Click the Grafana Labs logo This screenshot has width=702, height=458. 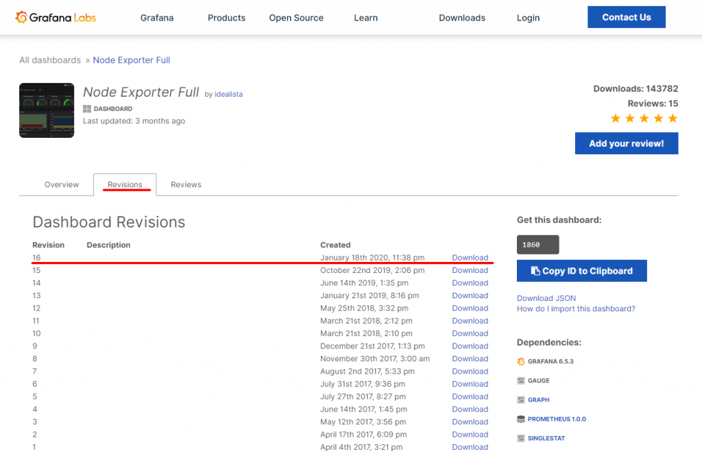(x=56, y=18)
